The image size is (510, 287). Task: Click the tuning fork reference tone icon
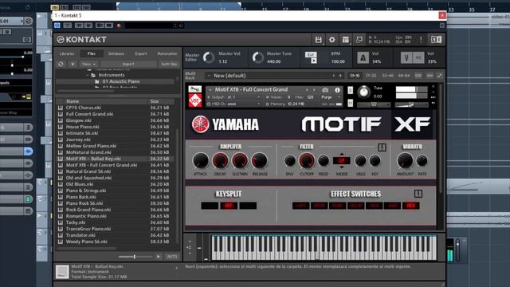[406, 57]
